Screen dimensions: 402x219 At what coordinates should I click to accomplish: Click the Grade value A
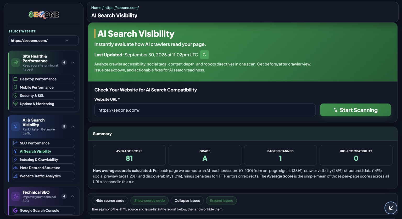coord(205,158)
